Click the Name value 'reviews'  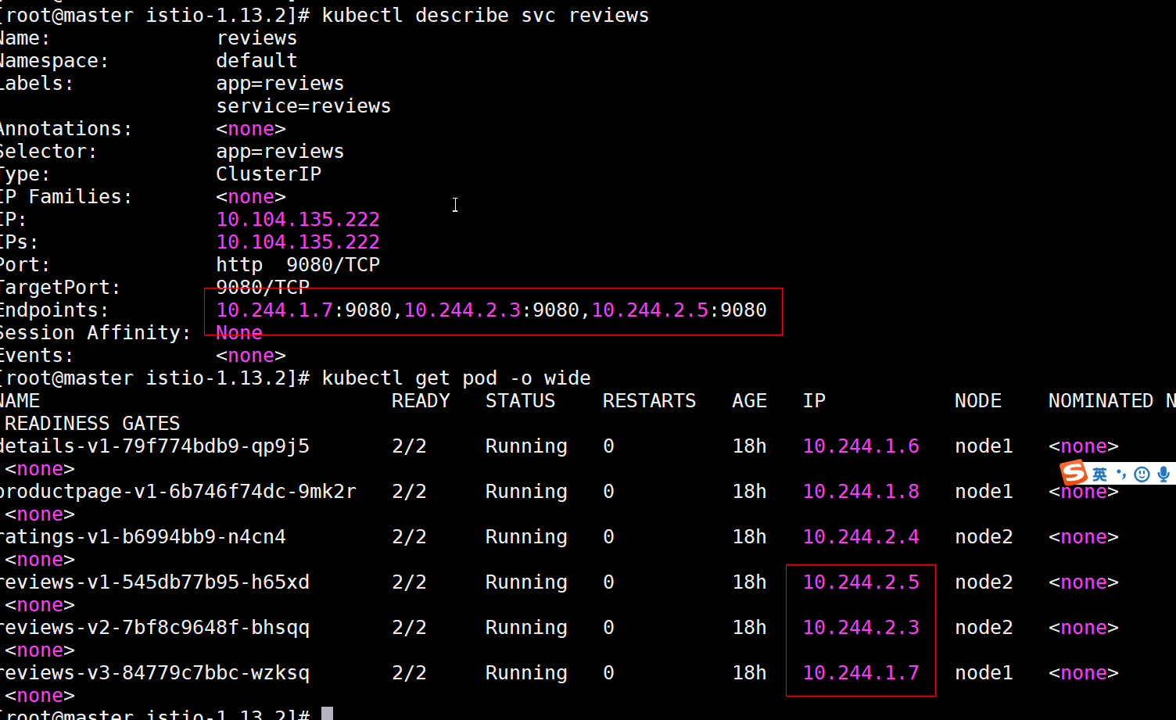pos(256,38)
